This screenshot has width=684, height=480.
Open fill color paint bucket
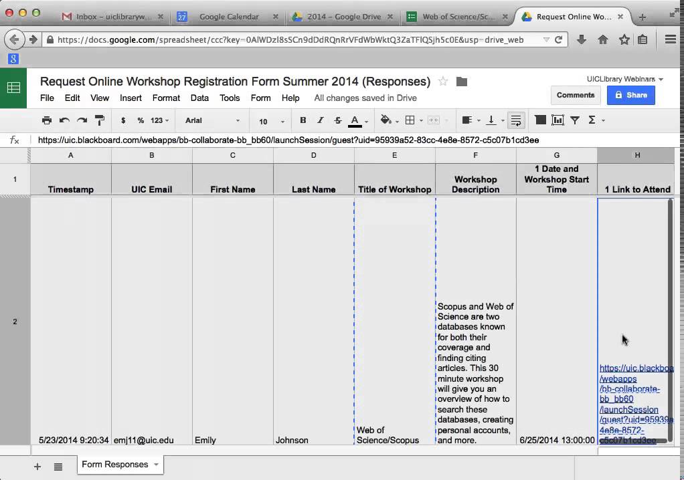(x=386, y=120)
